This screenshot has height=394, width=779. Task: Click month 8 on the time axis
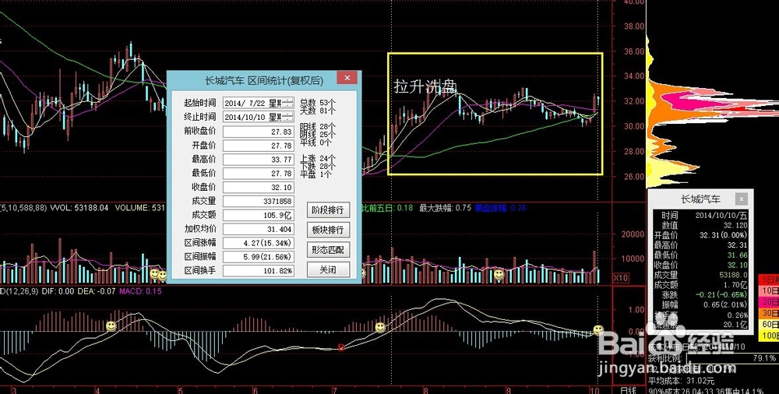click(425, 390)
